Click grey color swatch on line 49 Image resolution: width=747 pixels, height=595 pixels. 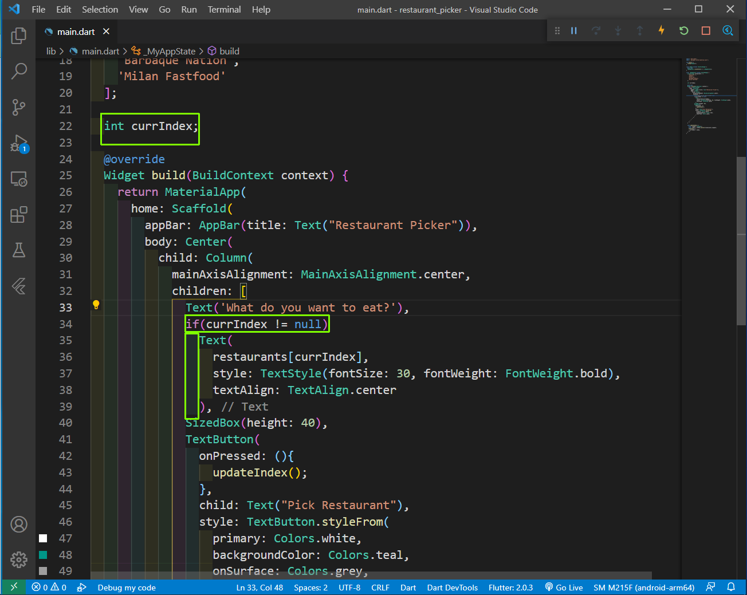43,571
